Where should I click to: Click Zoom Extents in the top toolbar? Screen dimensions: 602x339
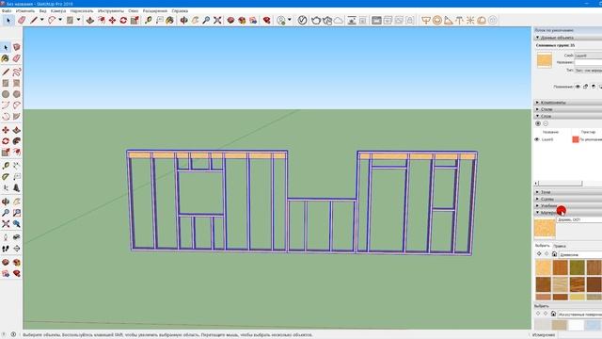[217, 20]
